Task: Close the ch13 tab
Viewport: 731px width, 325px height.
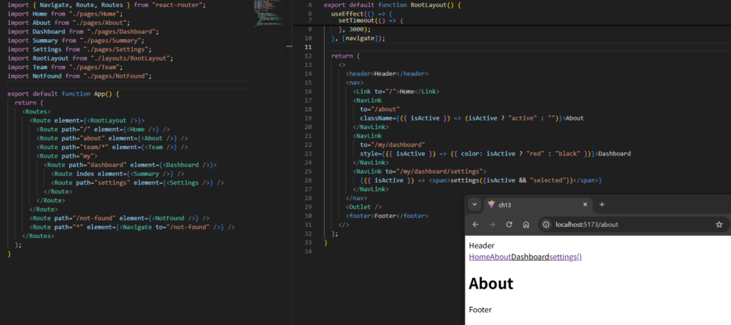Action: [x=585, y=205]
